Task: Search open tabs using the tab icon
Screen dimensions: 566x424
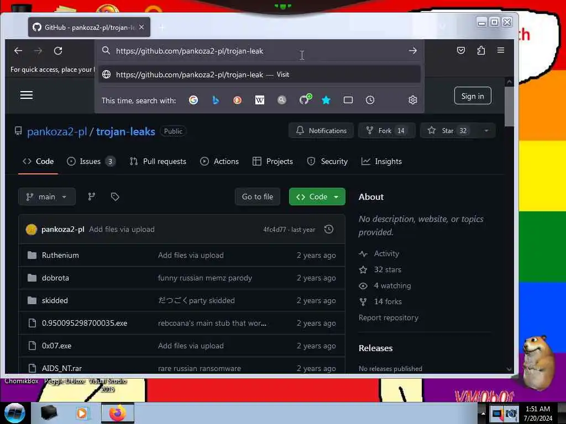Action: 348,100
